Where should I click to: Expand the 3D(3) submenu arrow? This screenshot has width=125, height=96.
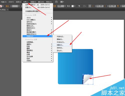tap(51, 17)
